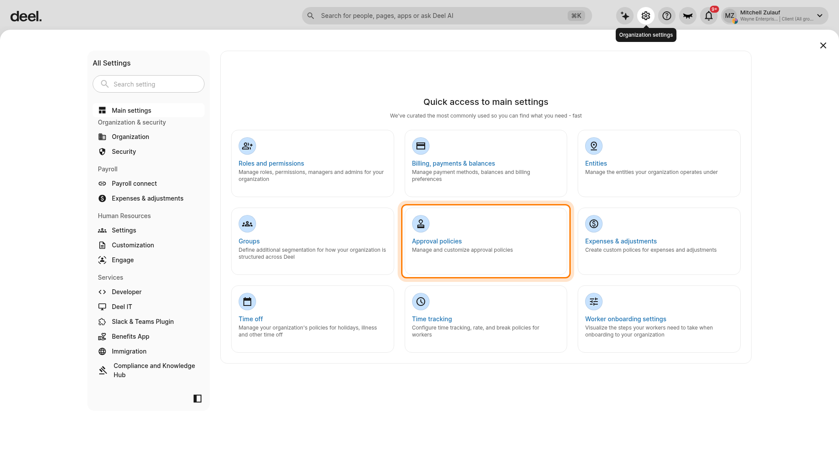Click the ⌘K shortcut badge
The width and height of the screenshot is (839, 472).
click(x=576, y=16)
